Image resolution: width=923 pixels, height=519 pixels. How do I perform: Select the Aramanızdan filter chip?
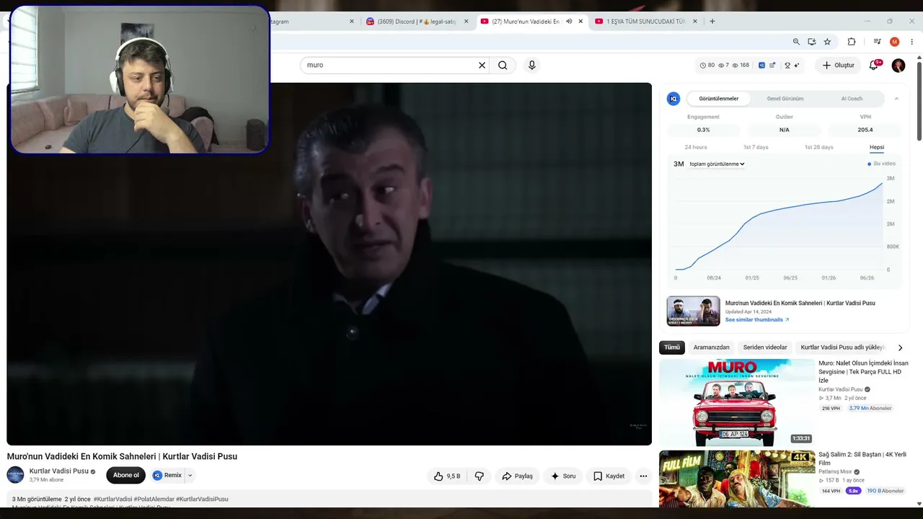point(712,347)
